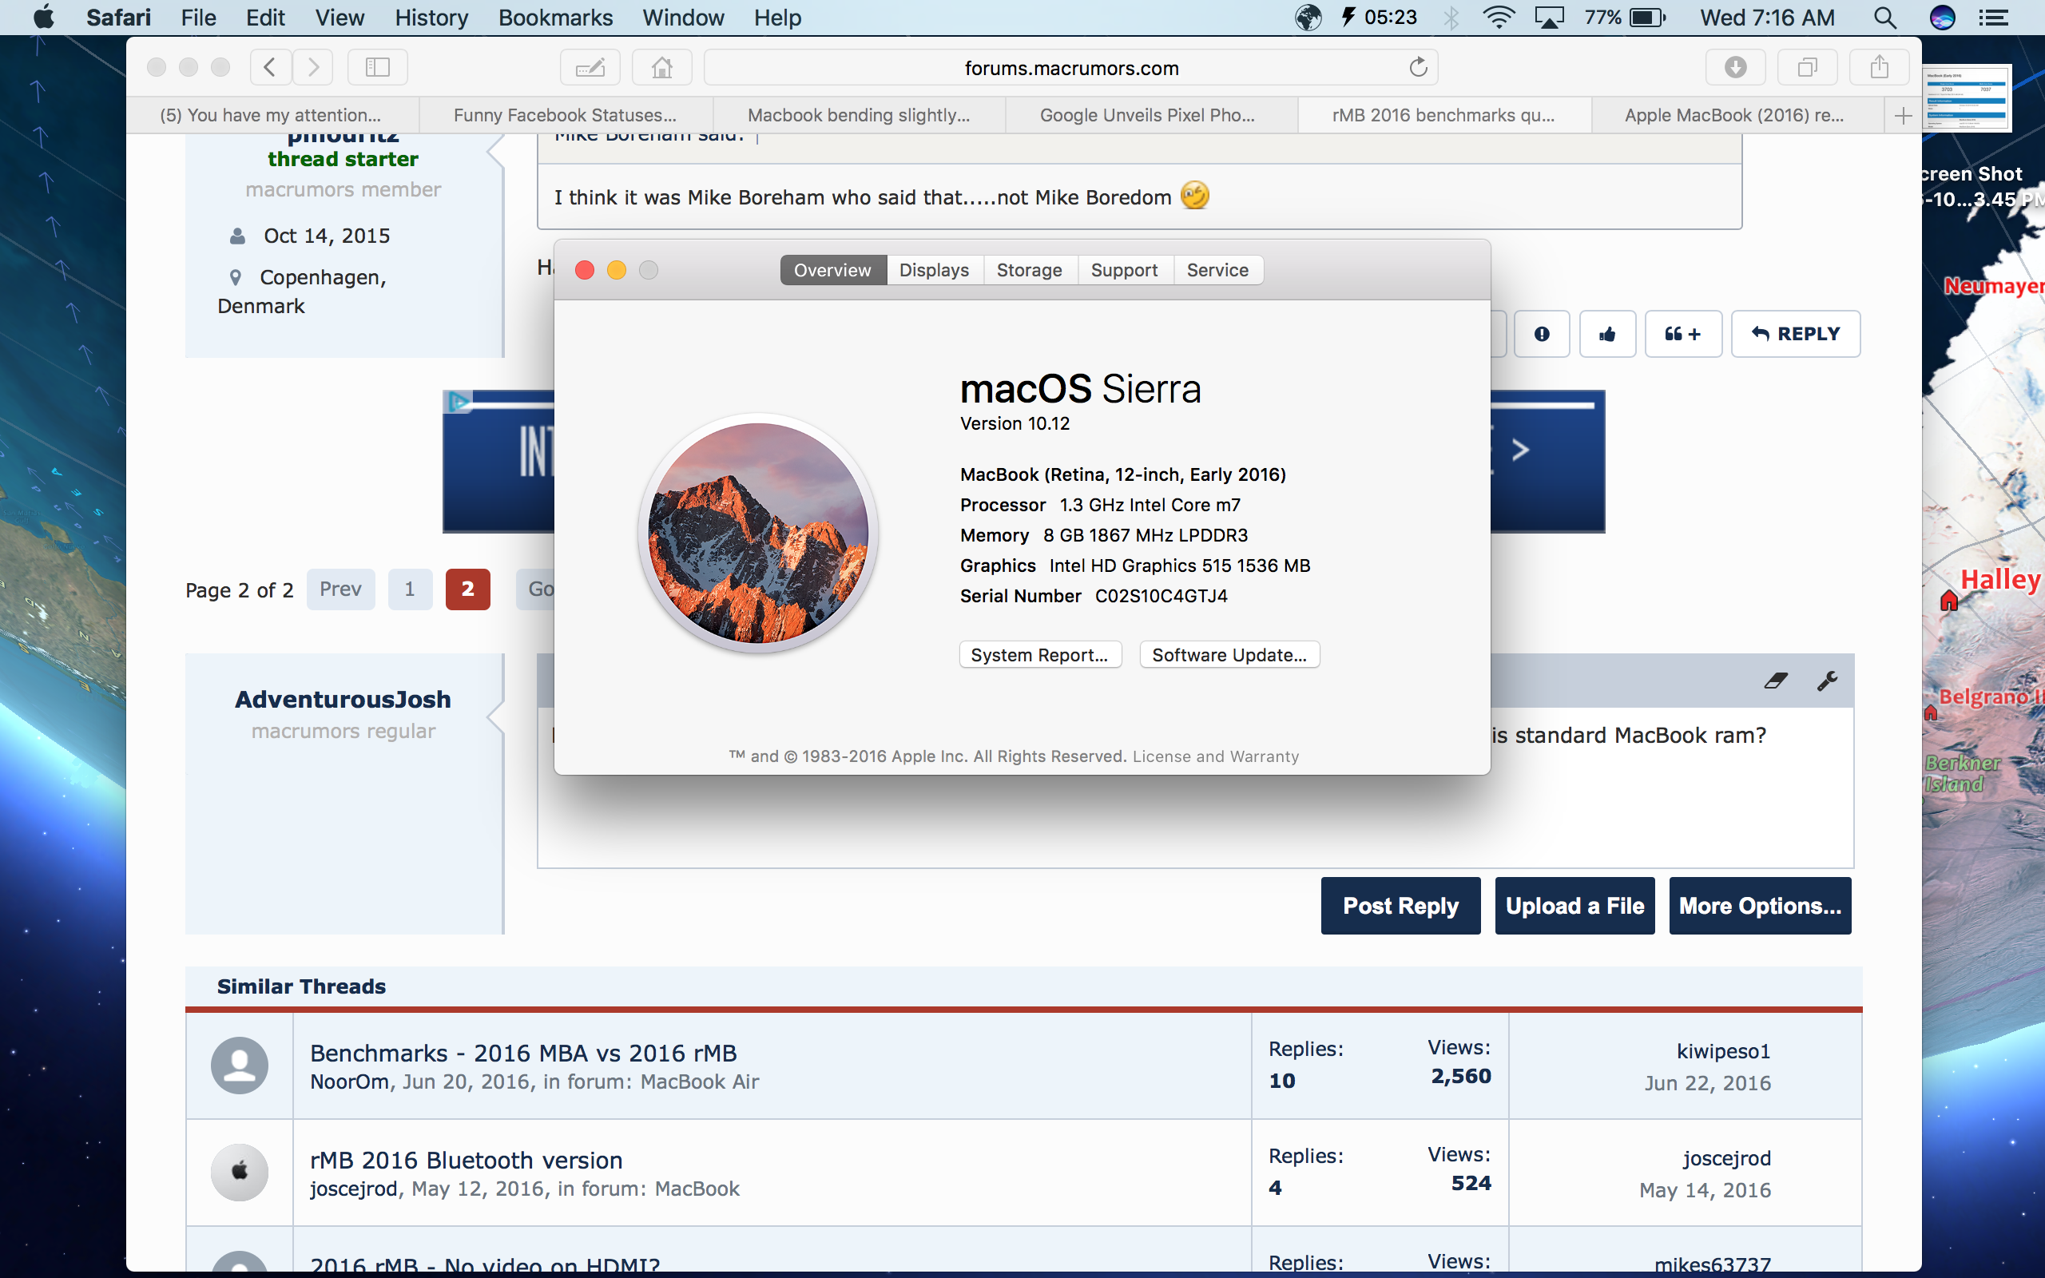Show the Safari sidebar
Screen dimensions: 2045x1278
pyautogui.click(x=378, y=67)
